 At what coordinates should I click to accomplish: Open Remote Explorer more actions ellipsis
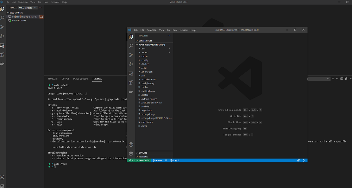pos(40,8)
